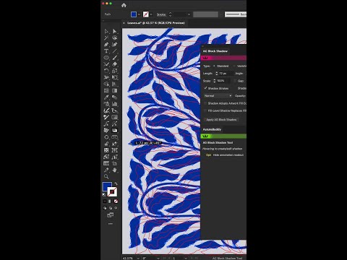Open the stroke weight dropdown
The width and height of the screenshot is (347, 260).
click(x=189, y=14)
